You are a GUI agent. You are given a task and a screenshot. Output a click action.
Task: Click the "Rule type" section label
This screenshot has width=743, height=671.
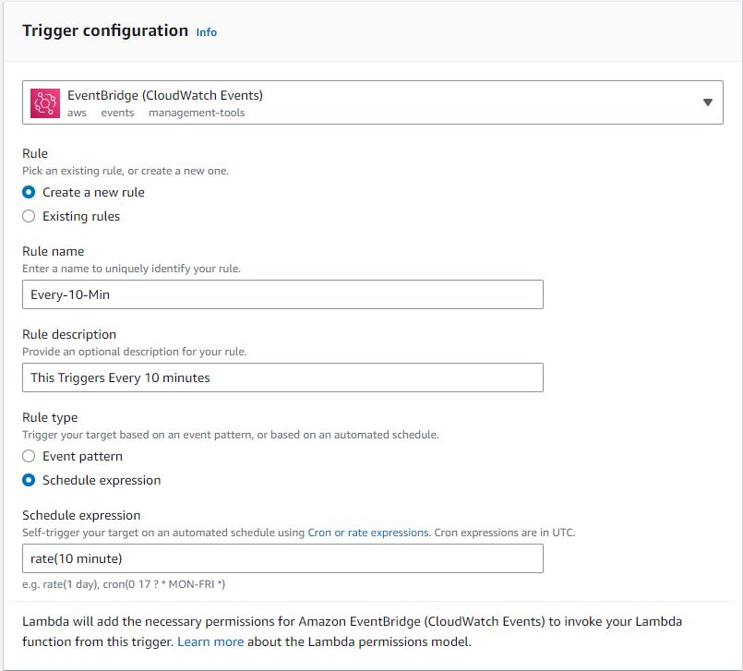point(50,417)
